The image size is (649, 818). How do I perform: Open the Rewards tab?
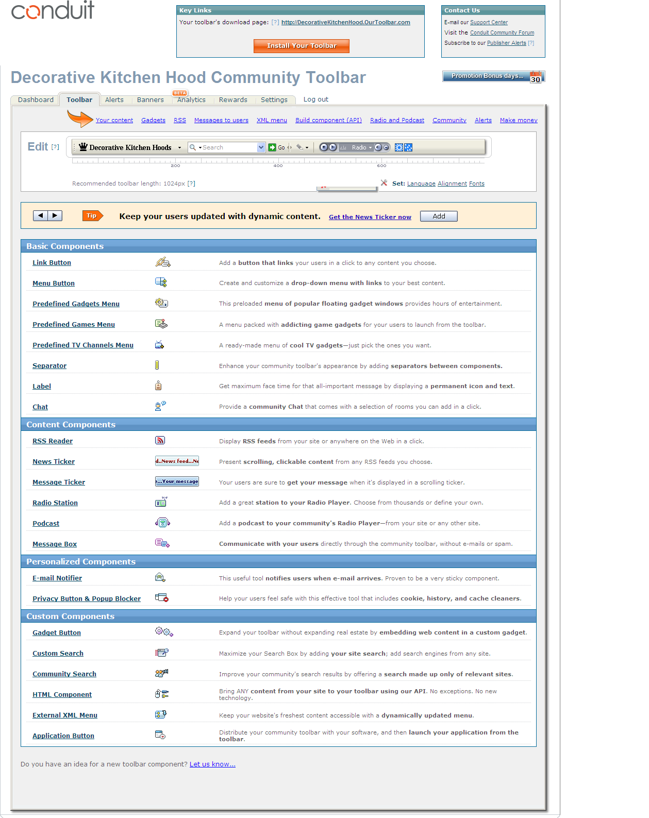click(233, 100)
